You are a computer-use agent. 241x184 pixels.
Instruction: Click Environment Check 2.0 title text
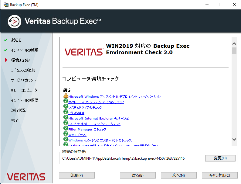coord(139,52)
